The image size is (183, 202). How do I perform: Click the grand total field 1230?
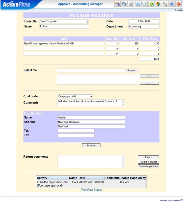pos(150,59)
